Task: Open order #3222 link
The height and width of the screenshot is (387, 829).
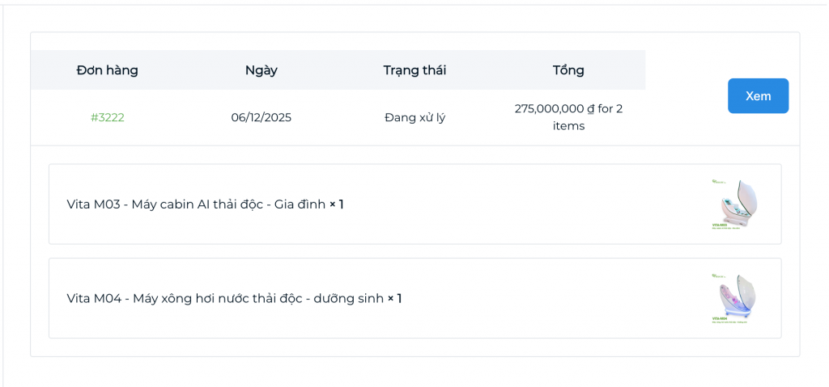Action: 107,117
